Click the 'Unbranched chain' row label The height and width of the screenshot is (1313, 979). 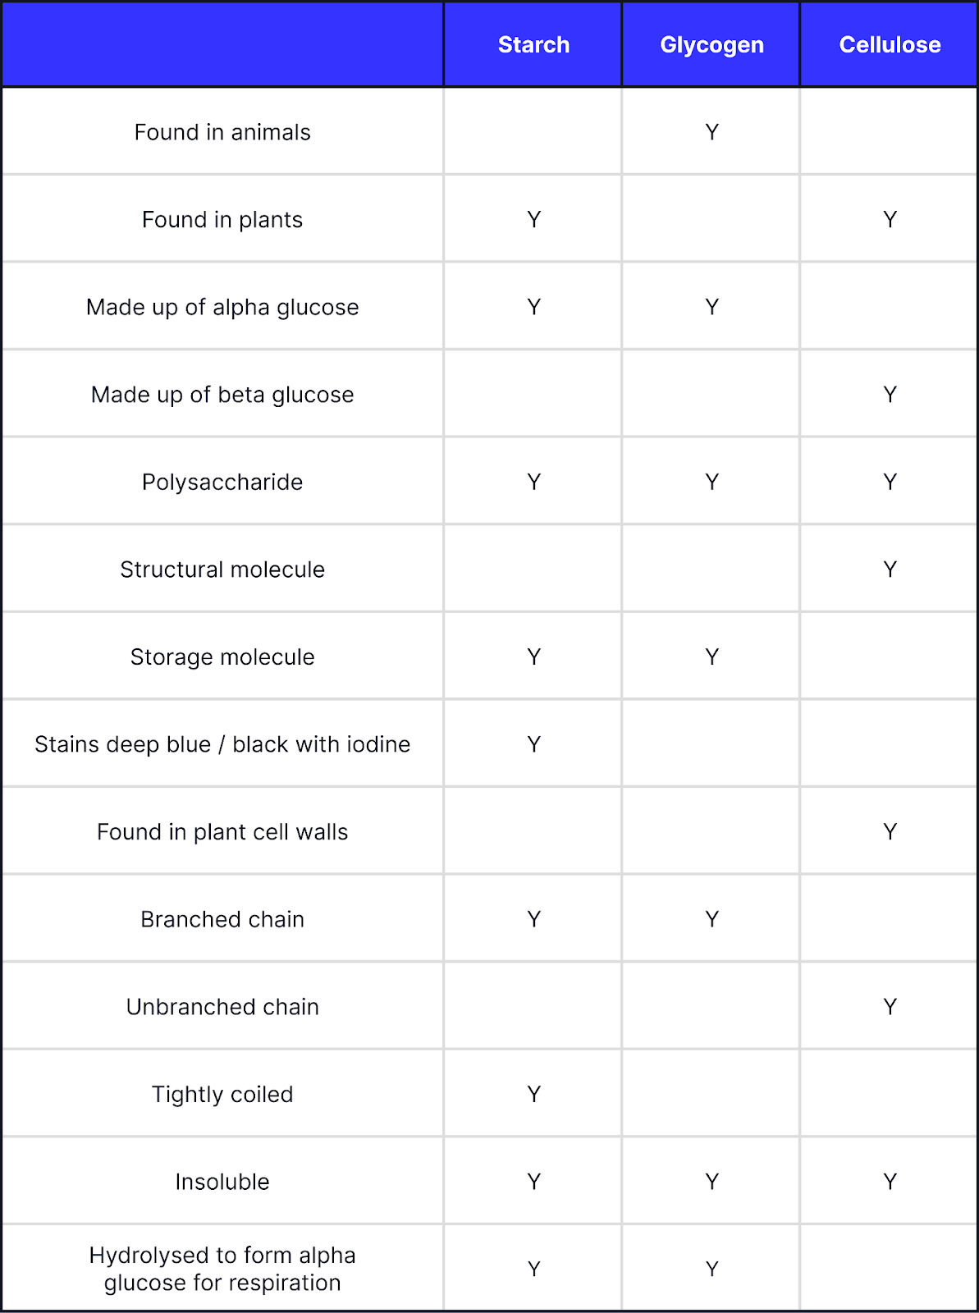[x=222, y=1007]
